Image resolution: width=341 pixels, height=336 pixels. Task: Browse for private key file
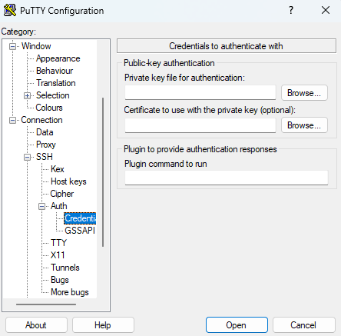[x=304, y=93]
